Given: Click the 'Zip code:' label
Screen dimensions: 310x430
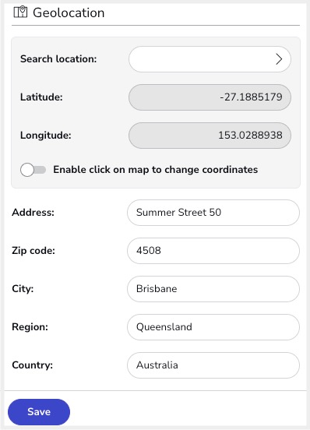Looking at the screenshot, I should 33,251.
